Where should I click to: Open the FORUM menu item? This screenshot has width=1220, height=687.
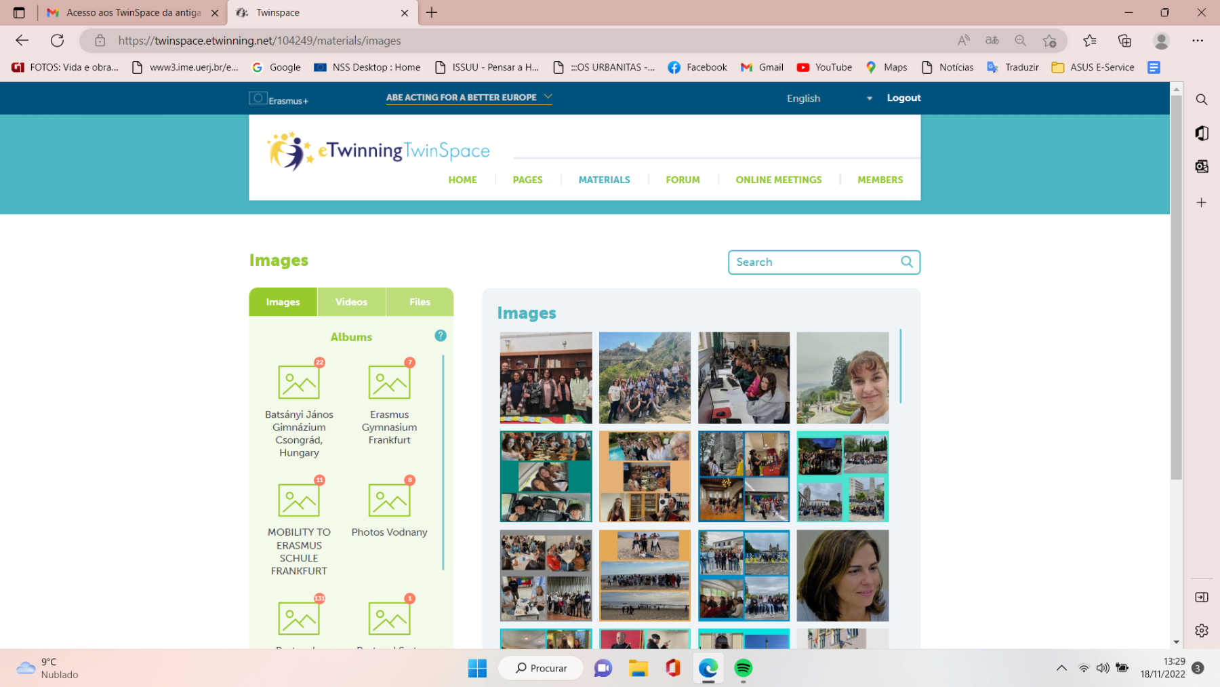(x=683, y=180)
